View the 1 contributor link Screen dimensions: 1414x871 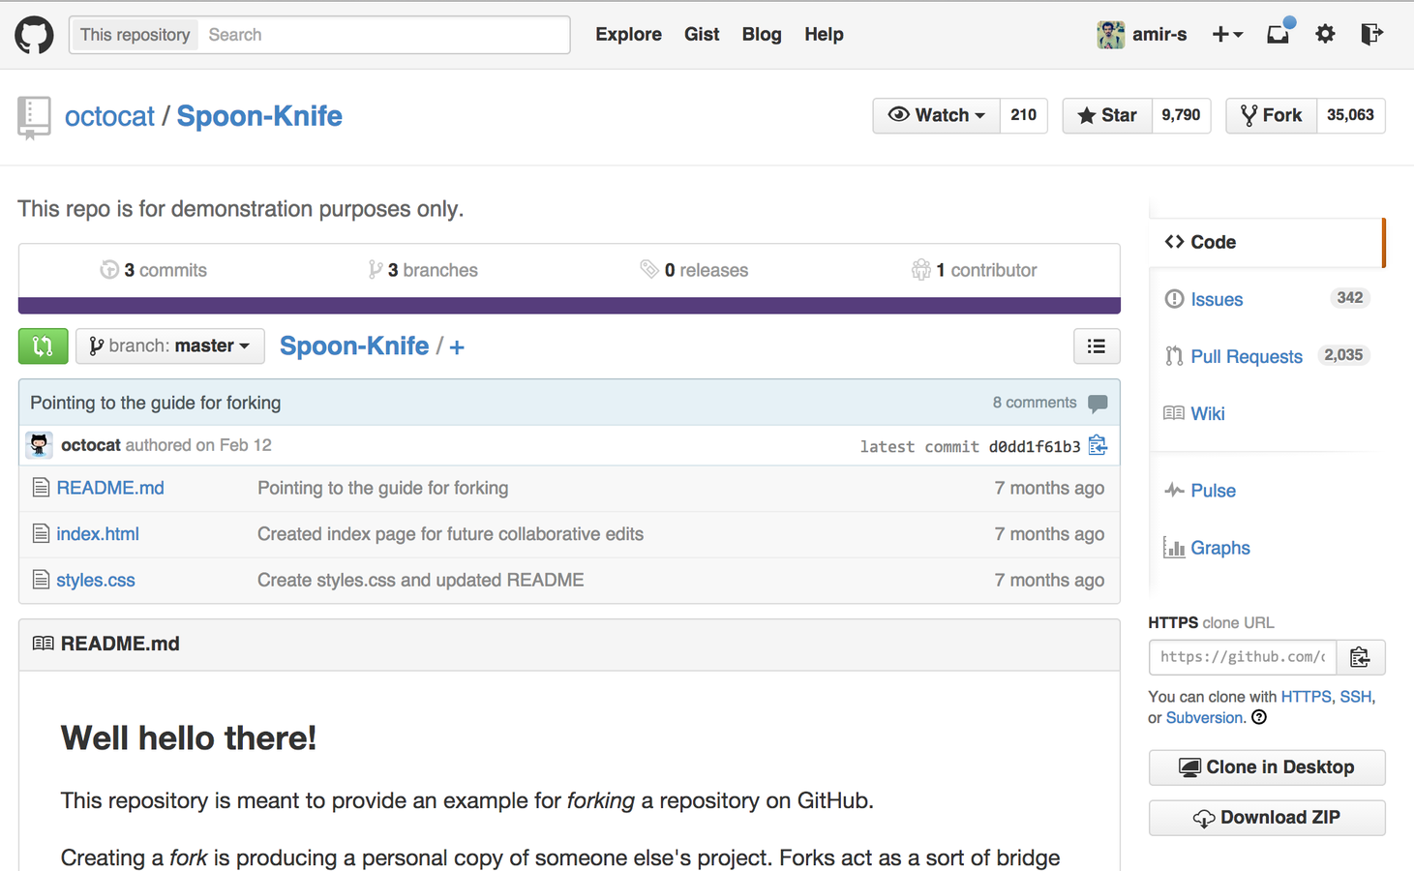975,270
